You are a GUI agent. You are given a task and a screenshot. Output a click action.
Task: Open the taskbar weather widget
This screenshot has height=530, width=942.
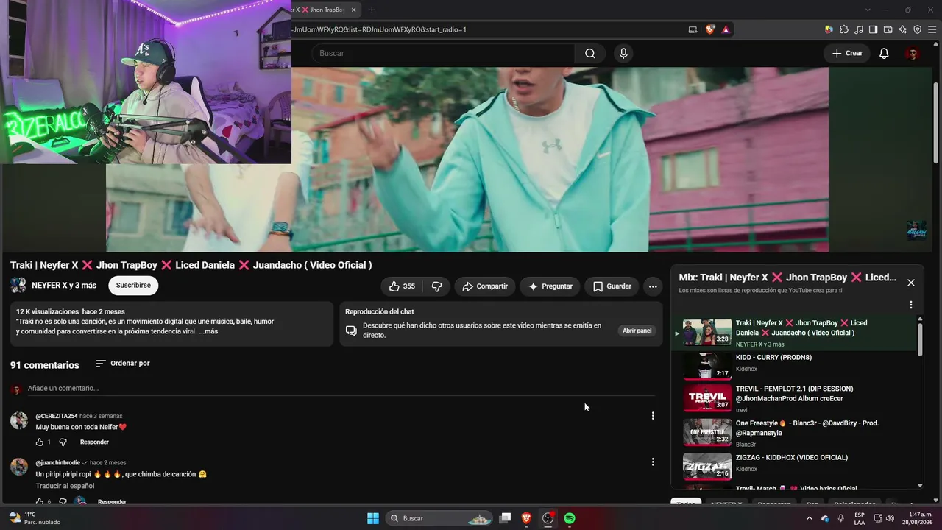pyautogui.click(x=34, y=518)
